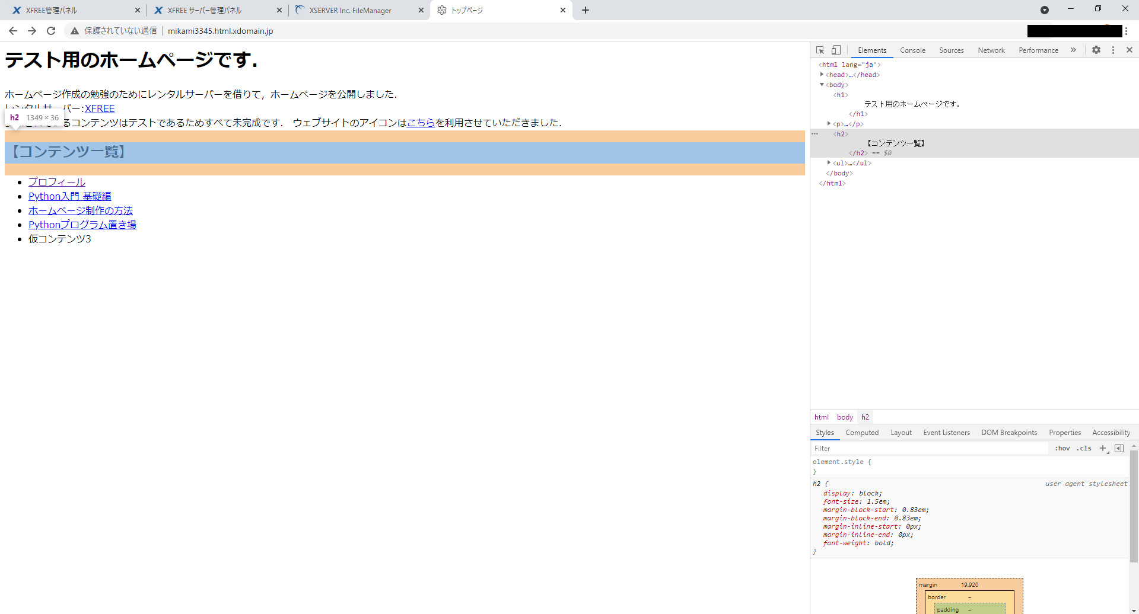Image resolution: width=1139 pixels, height=614 pixels.
Task: Select the h1 opening tag node
Action: 841,95
